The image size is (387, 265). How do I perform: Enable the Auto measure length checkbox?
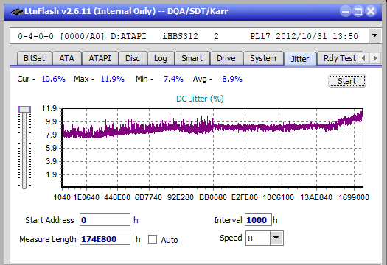[x=153, y=239]
